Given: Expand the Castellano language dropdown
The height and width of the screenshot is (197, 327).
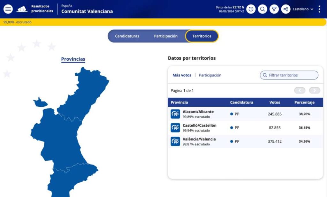Looking at the screenshot, I should 303,9.
